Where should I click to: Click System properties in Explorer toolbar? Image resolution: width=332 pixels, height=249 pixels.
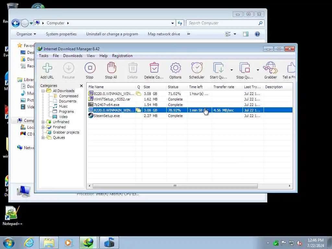click(61, 34)
